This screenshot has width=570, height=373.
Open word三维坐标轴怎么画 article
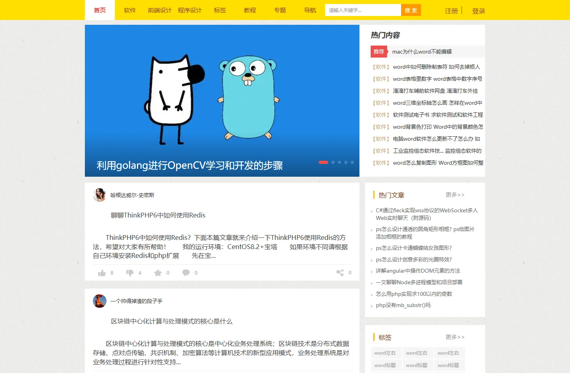point(438,103)
